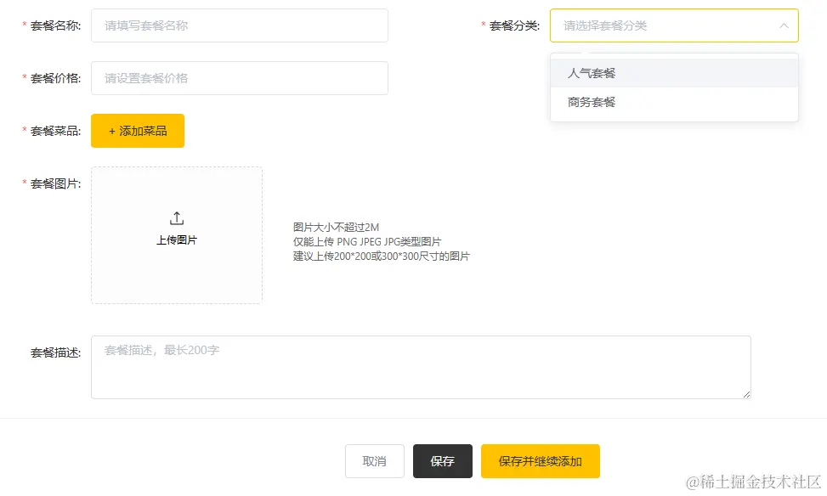Open the 套餐分类 dropdown box
Viewport: 827px width, 496px height.
(x=674, y=25)
